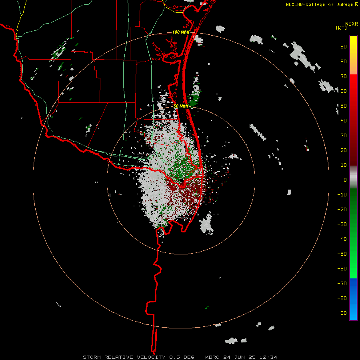Click the -30 value on the color scale
This screenshot has height=360, width=360.
point(342,224)
